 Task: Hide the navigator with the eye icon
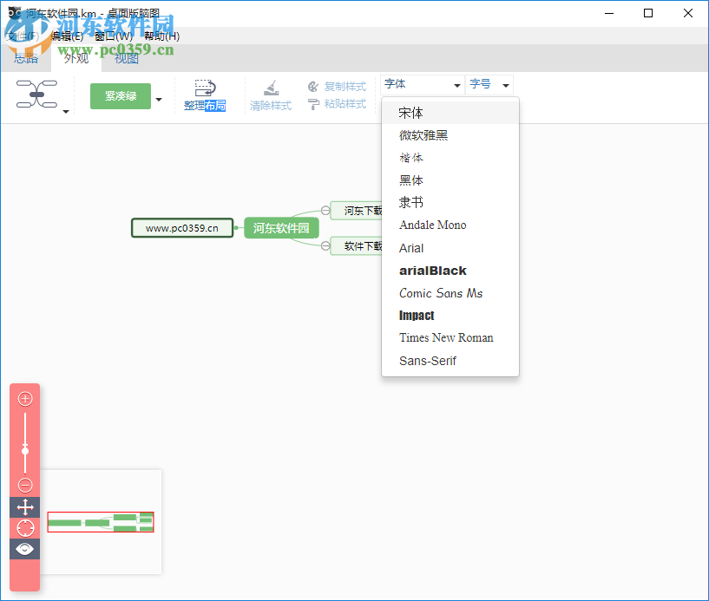(24, 548)
